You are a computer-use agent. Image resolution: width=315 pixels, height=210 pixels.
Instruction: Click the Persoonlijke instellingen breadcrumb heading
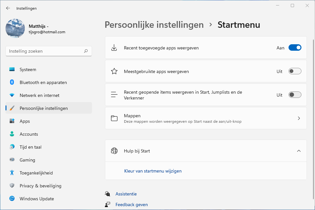[154, 25]
